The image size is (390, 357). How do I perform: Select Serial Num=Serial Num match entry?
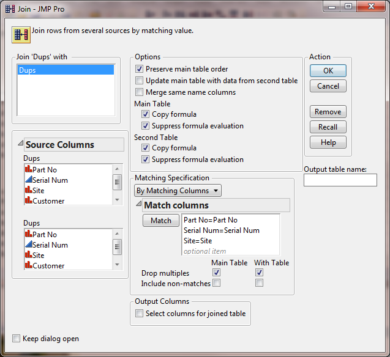coord(222,230)
